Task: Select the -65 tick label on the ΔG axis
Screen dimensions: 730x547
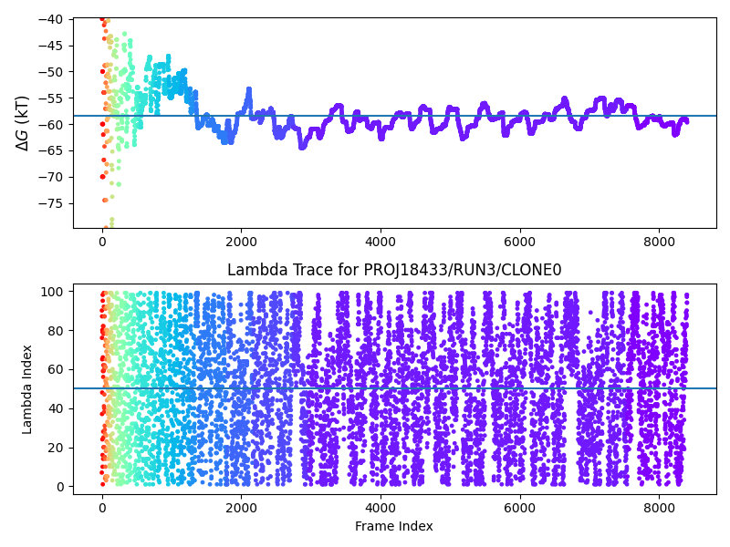Action: pos(50,151)
